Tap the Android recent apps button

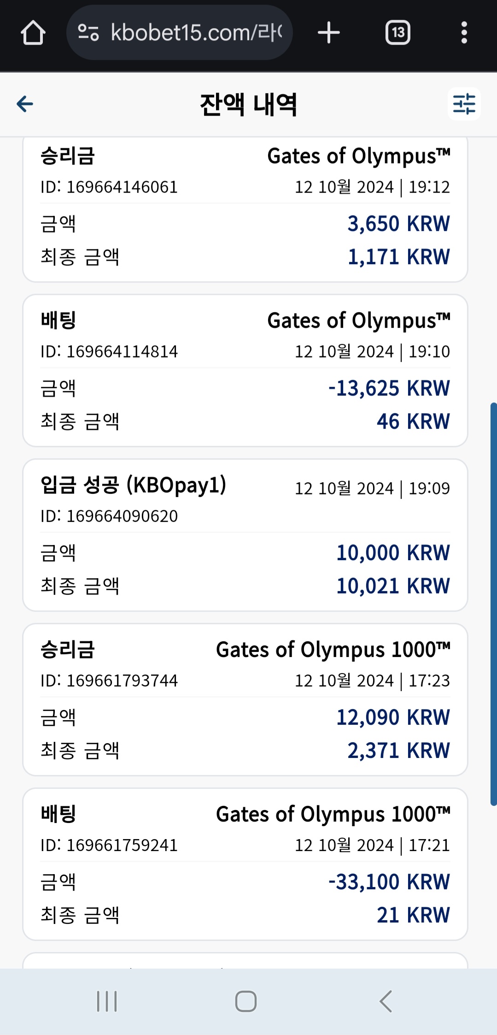pos(107,1001)
